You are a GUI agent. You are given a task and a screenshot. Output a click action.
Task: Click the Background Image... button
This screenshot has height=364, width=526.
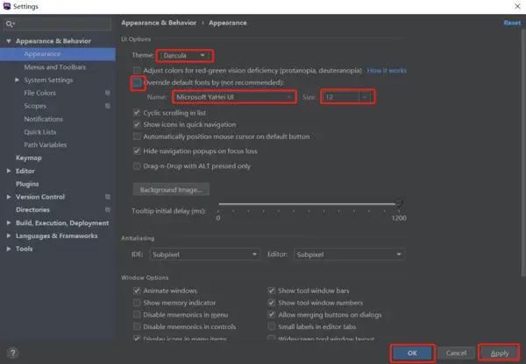pyautogui.click(x=171, y=190)
